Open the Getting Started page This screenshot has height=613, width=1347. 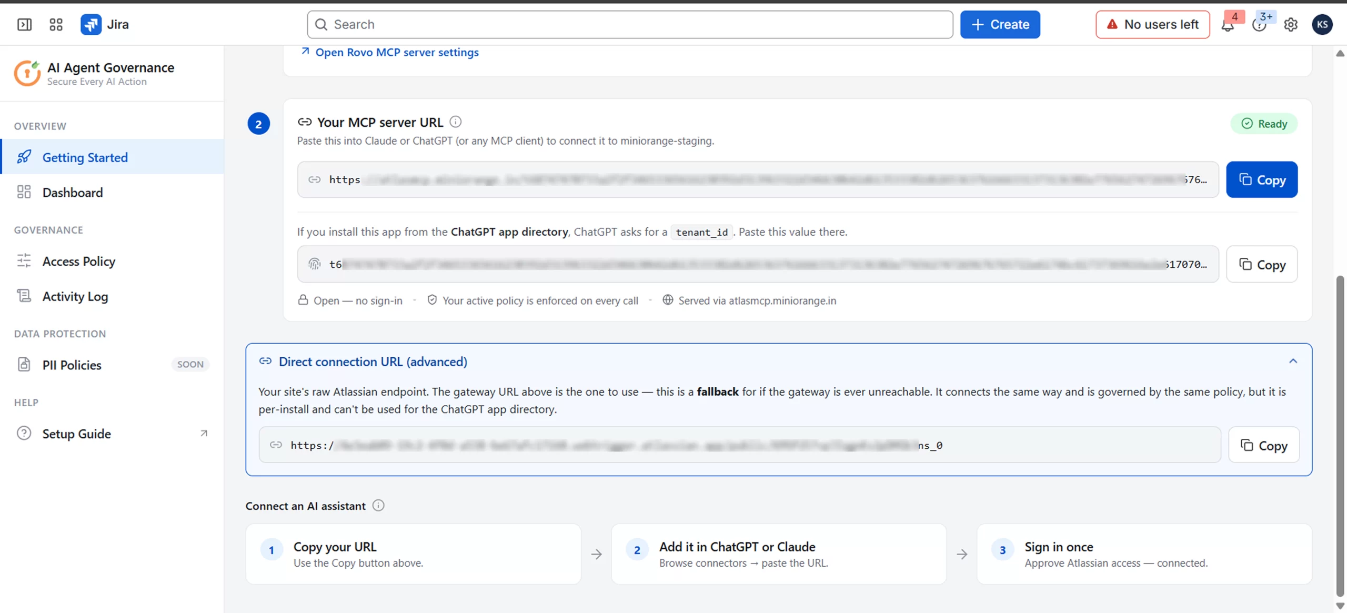click(112, 157)
